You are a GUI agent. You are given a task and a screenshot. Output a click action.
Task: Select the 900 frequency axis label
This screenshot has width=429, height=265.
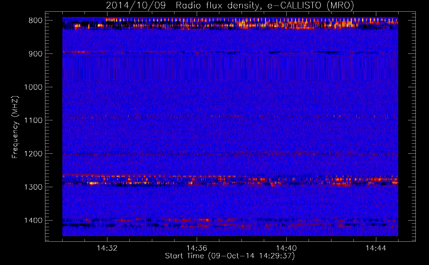tap(35, 54)
